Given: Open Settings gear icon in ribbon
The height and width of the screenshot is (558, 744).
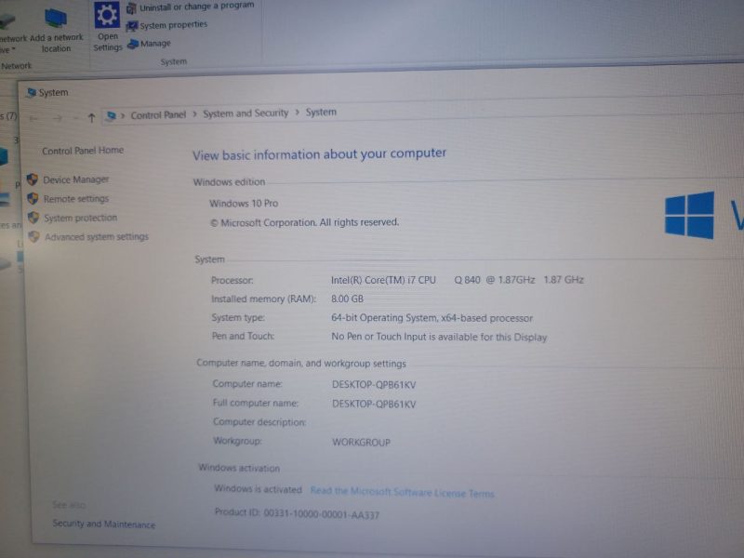Looking at the screenshot, I should point(107,15).
